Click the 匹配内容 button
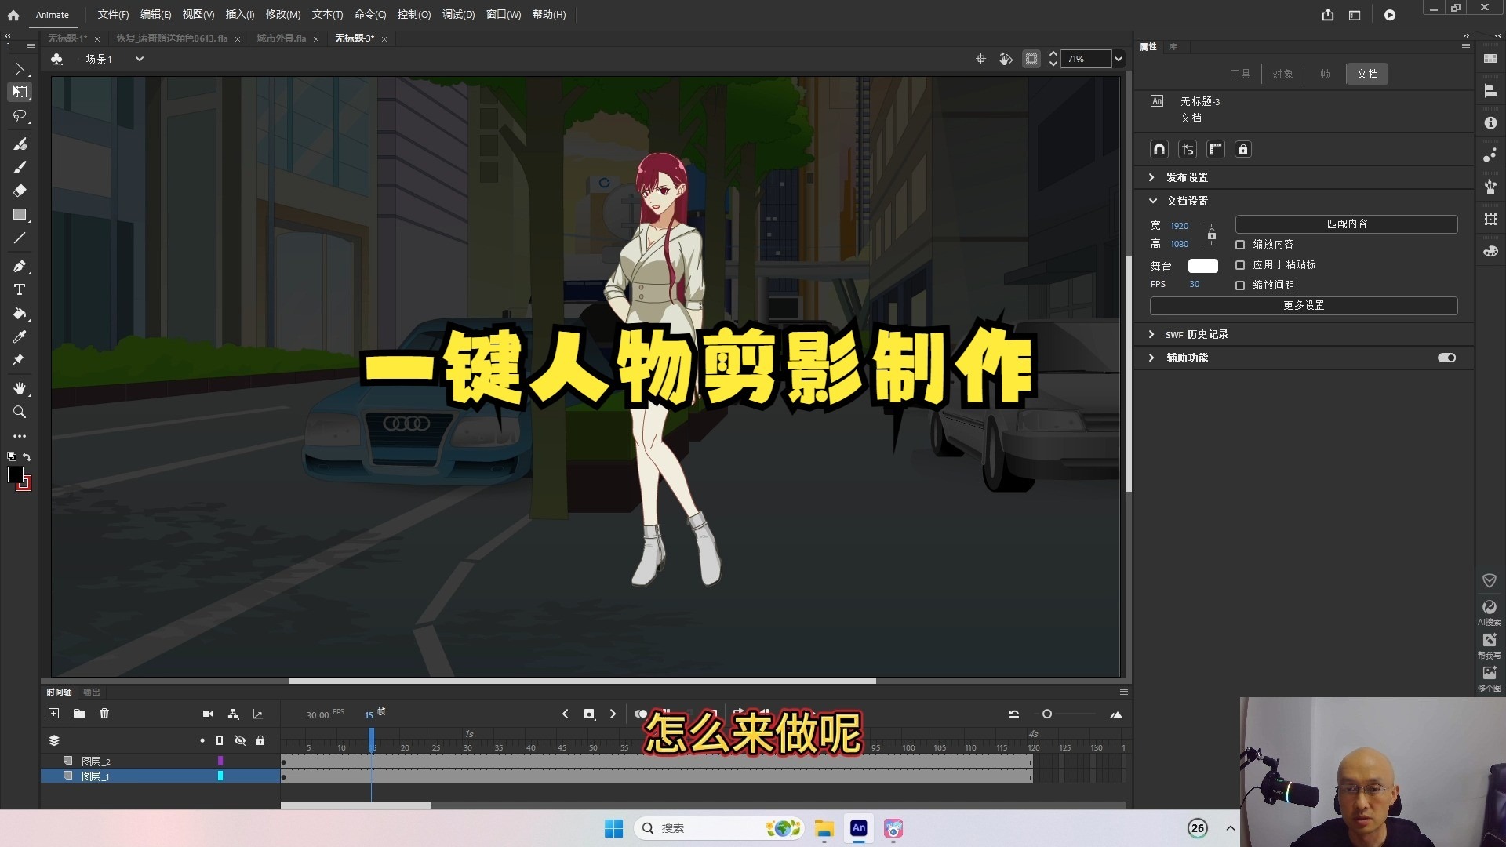1506x847 pixels. tap(1346, 224)
